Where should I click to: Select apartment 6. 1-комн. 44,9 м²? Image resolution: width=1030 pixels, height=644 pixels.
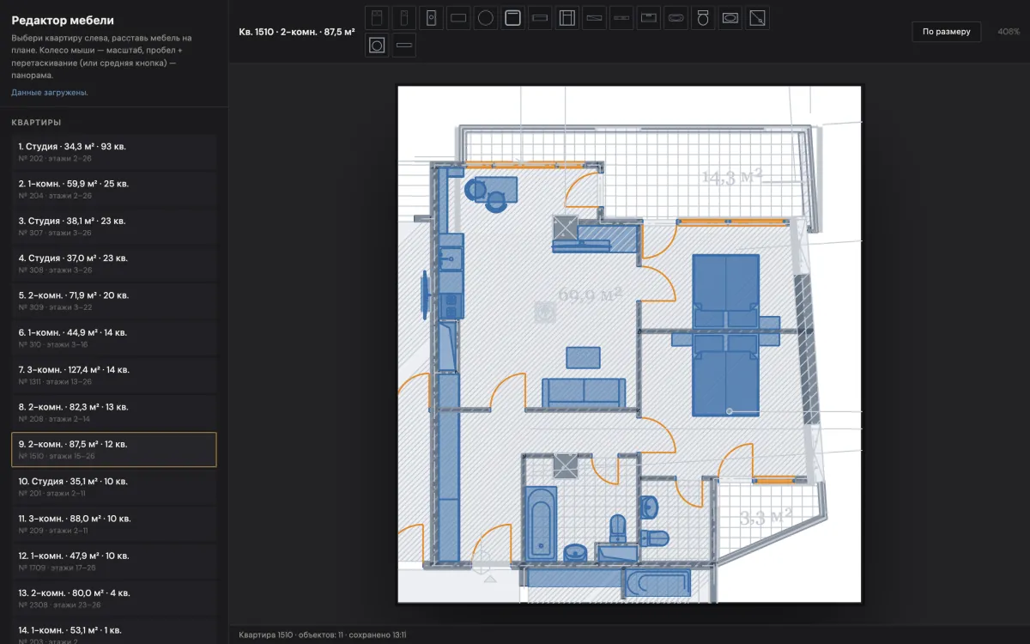click(114, 338)
